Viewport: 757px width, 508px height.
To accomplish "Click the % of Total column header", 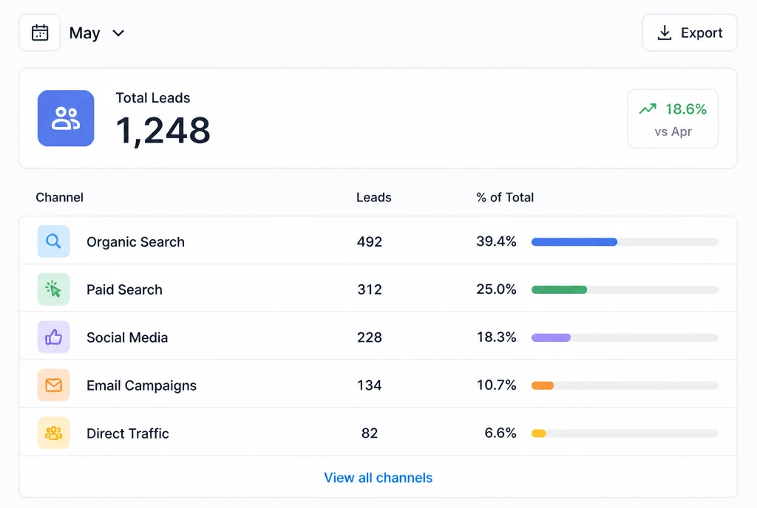I will tap(505, 197).
